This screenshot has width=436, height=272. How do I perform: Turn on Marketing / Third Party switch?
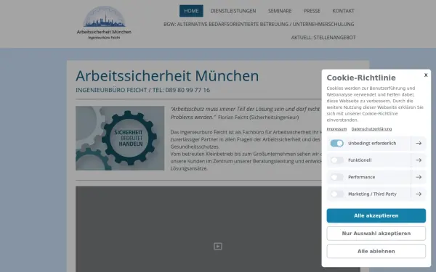(x=336, y=194)
